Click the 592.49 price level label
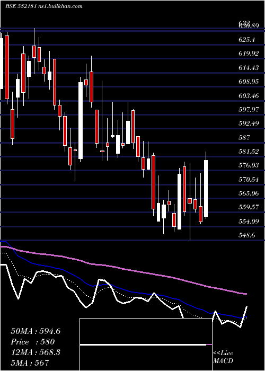 click(x=249, y=123)
